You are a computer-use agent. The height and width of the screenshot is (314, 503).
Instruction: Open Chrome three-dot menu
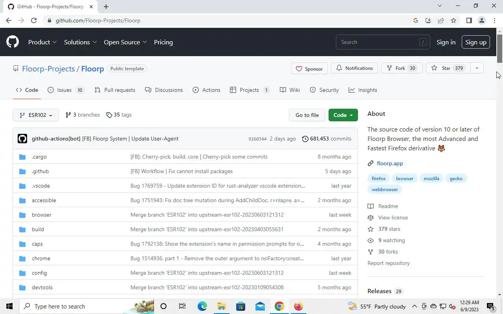click(x=494, y=20)
